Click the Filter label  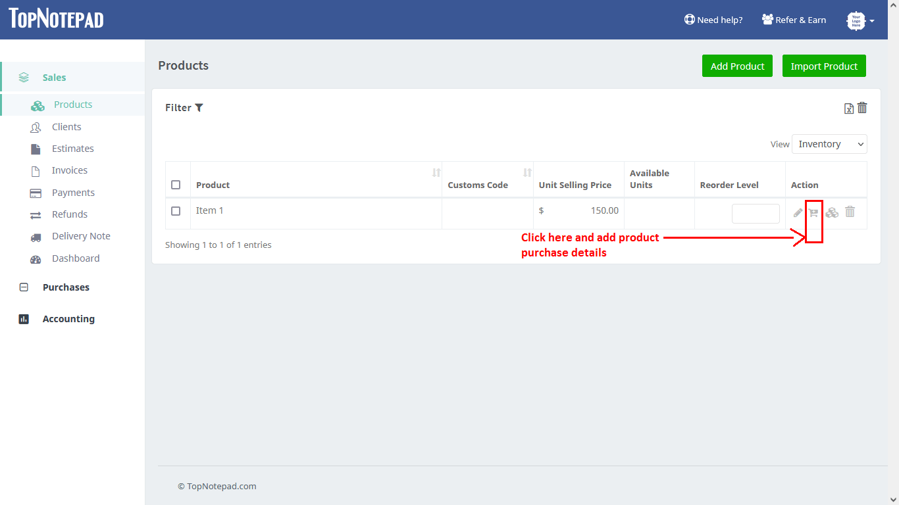pyautogui.click(x=178, y=108)
